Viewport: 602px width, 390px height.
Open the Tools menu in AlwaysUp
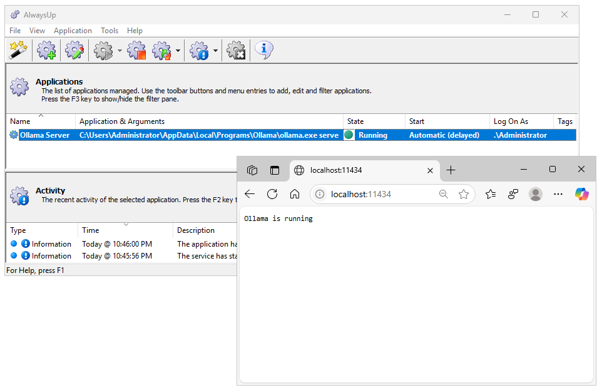[x=110, y=31]
